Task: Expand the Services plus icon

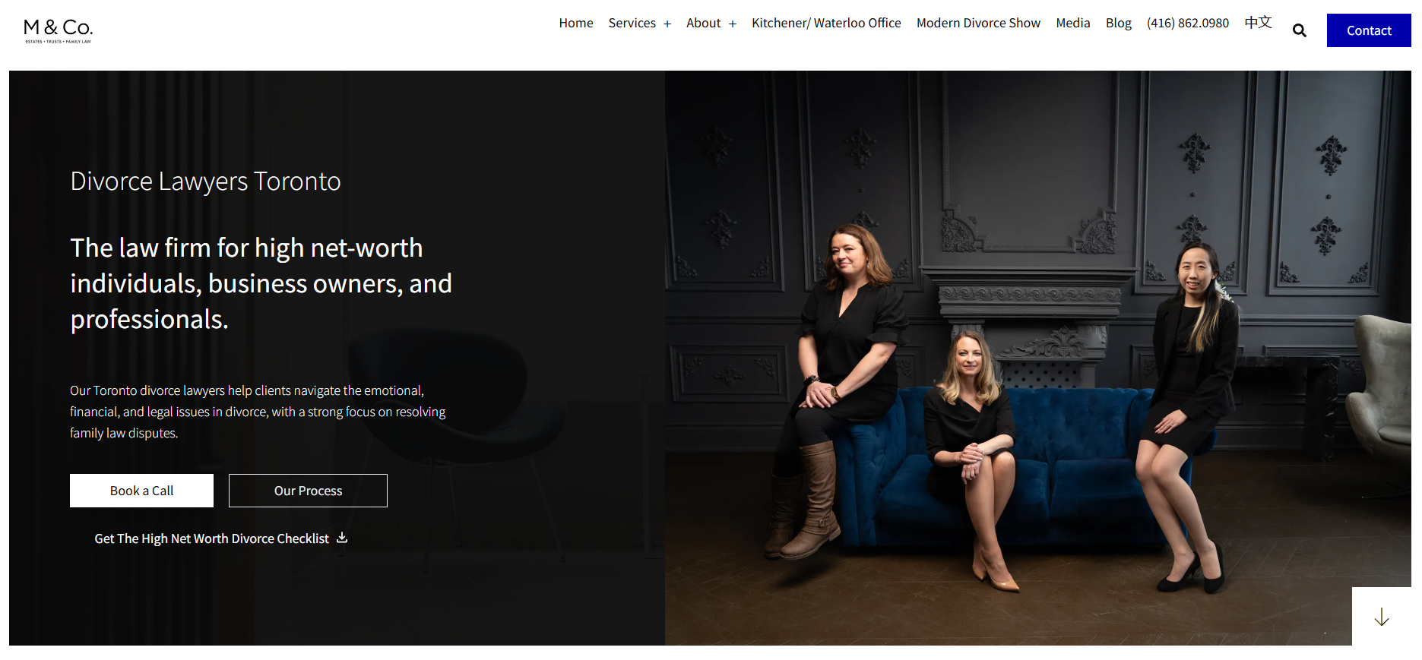Action: click(x=667, y=24)
